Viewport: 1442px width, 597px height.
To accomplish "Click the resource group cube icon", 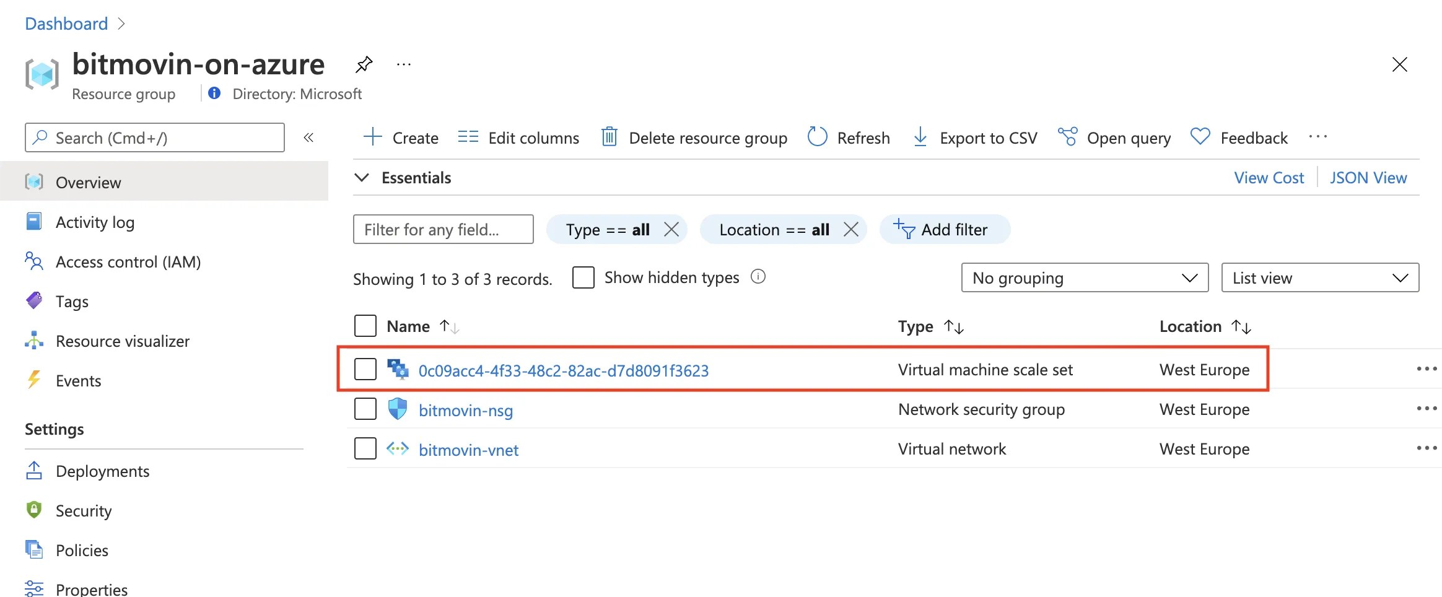I will [x=42, y=74].
